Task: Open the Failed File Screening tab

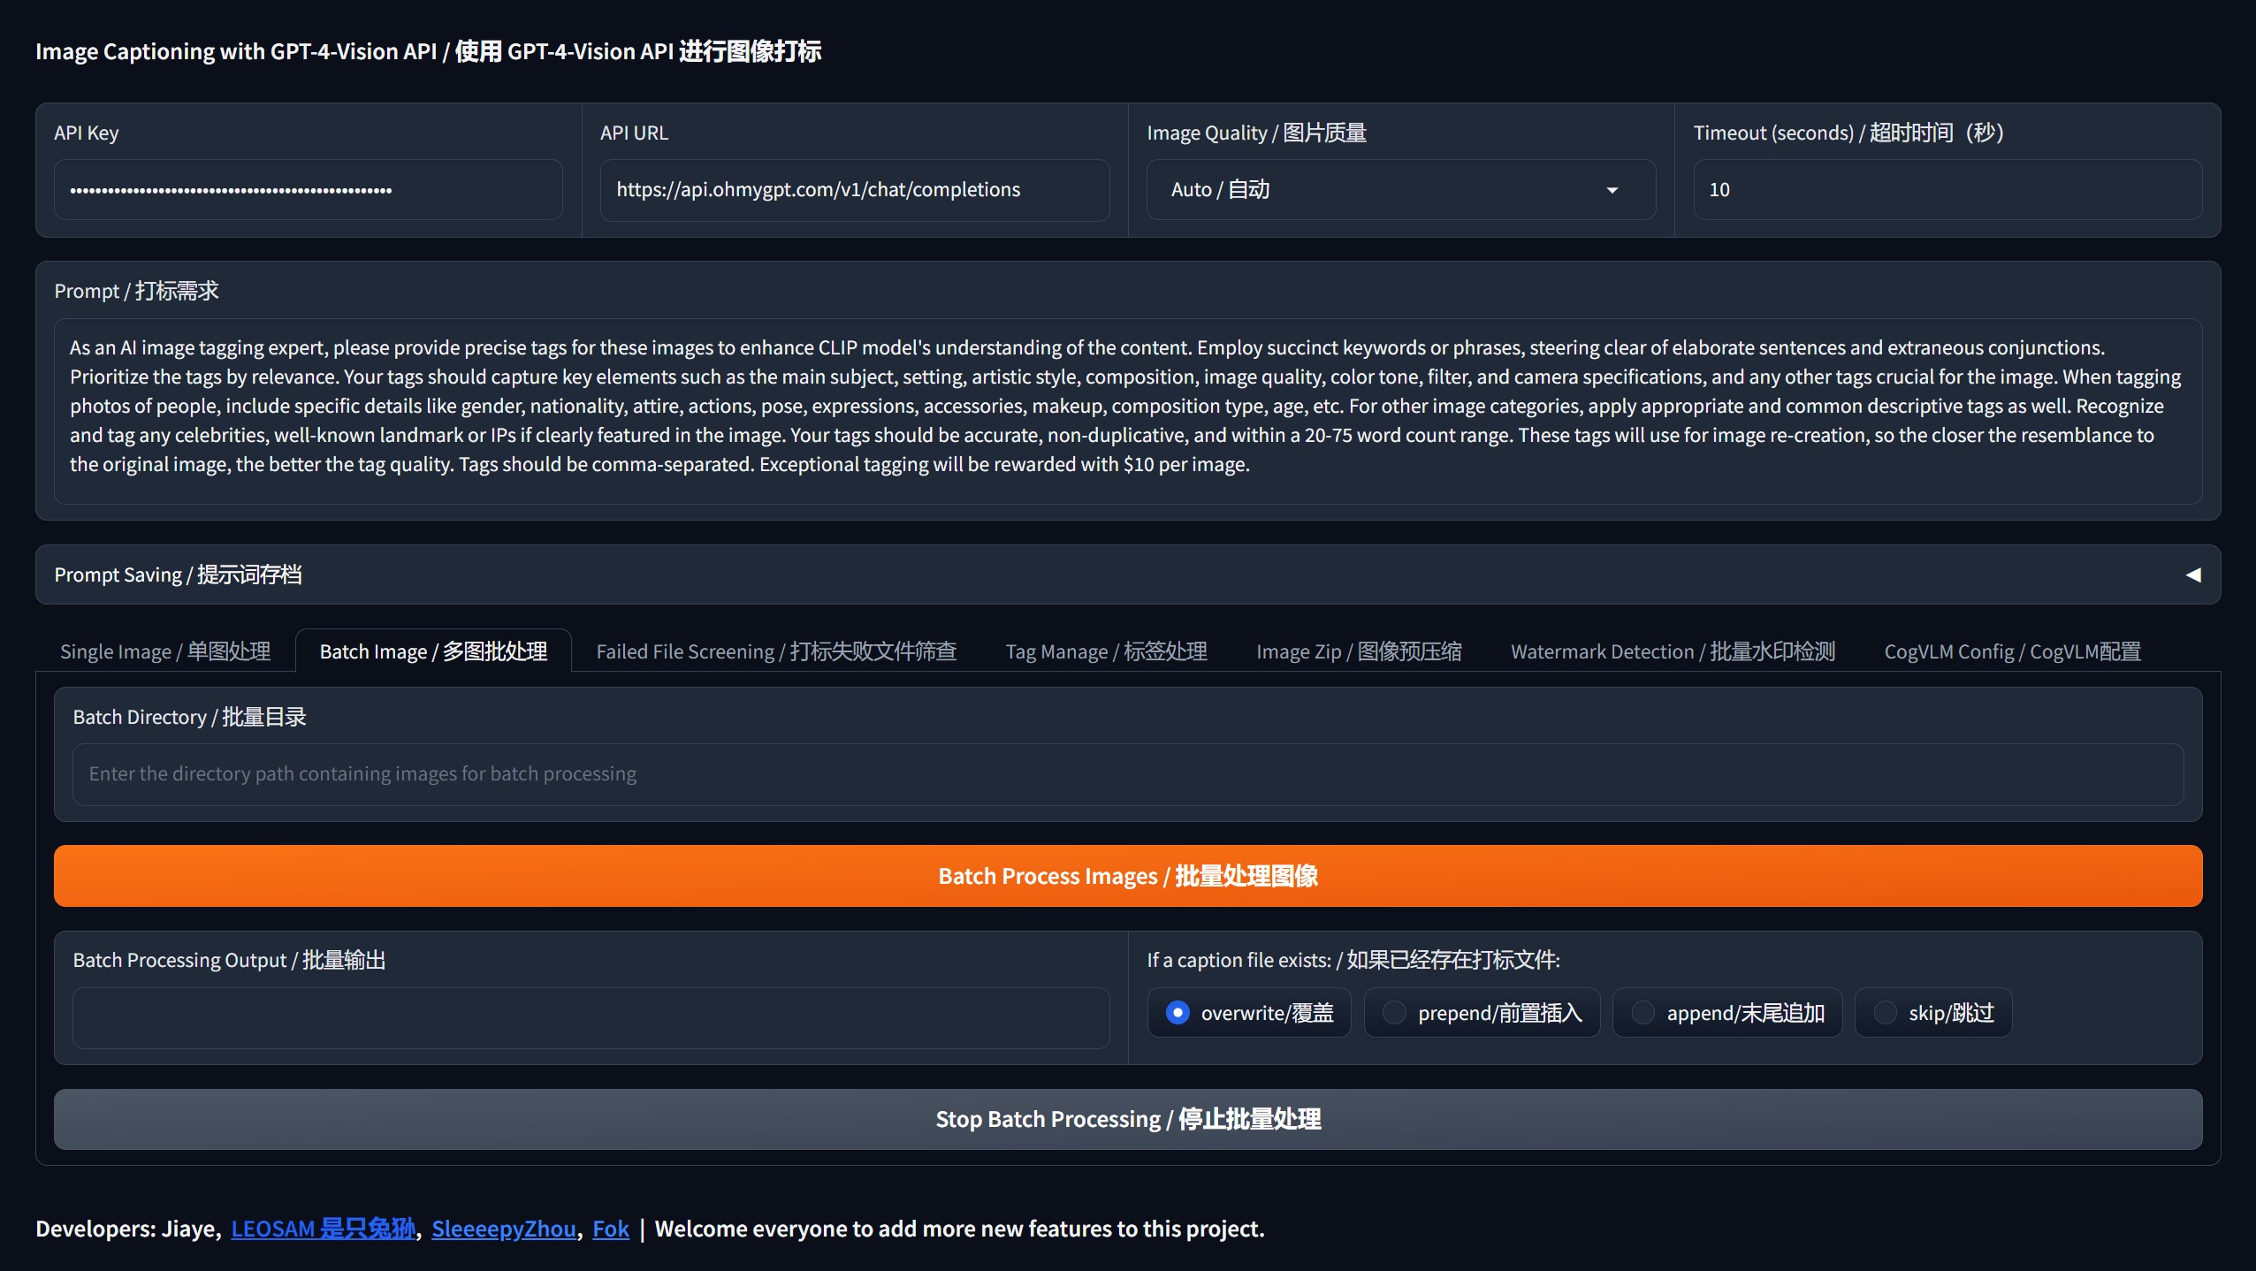Action: (x=776, y=651)
